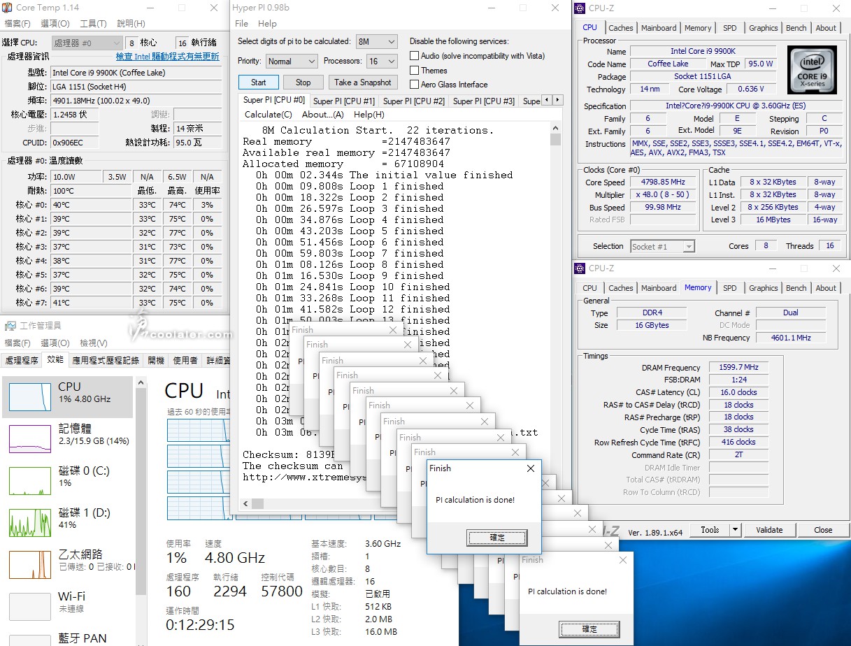
Task: Click the Intel Core i9 X-series logo
Action: 812,71
